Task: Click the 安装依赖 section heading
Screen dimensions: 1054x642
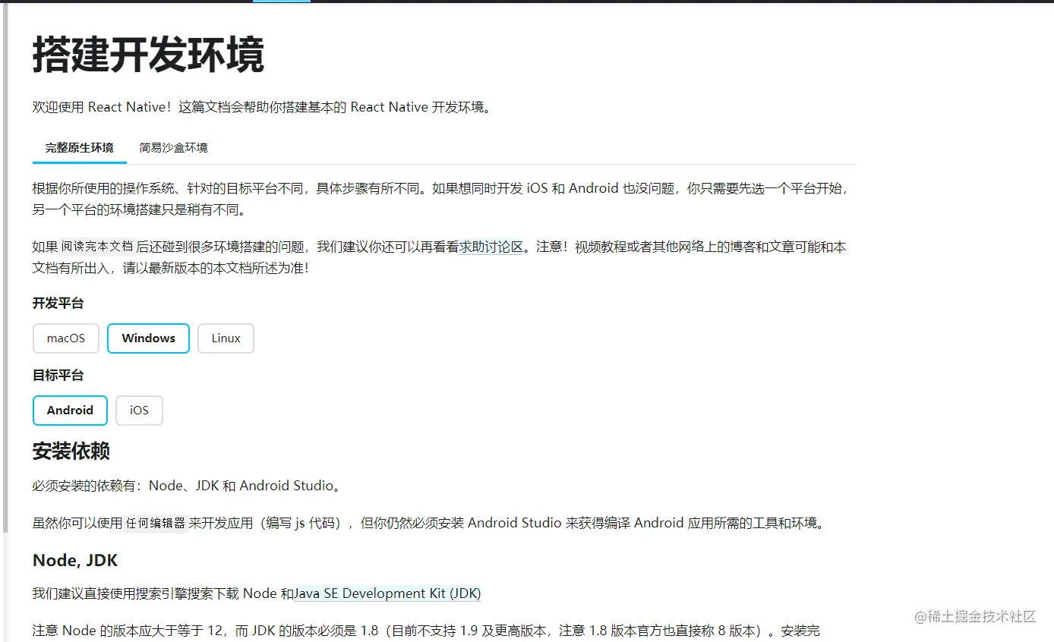Action: coord(71,452)
